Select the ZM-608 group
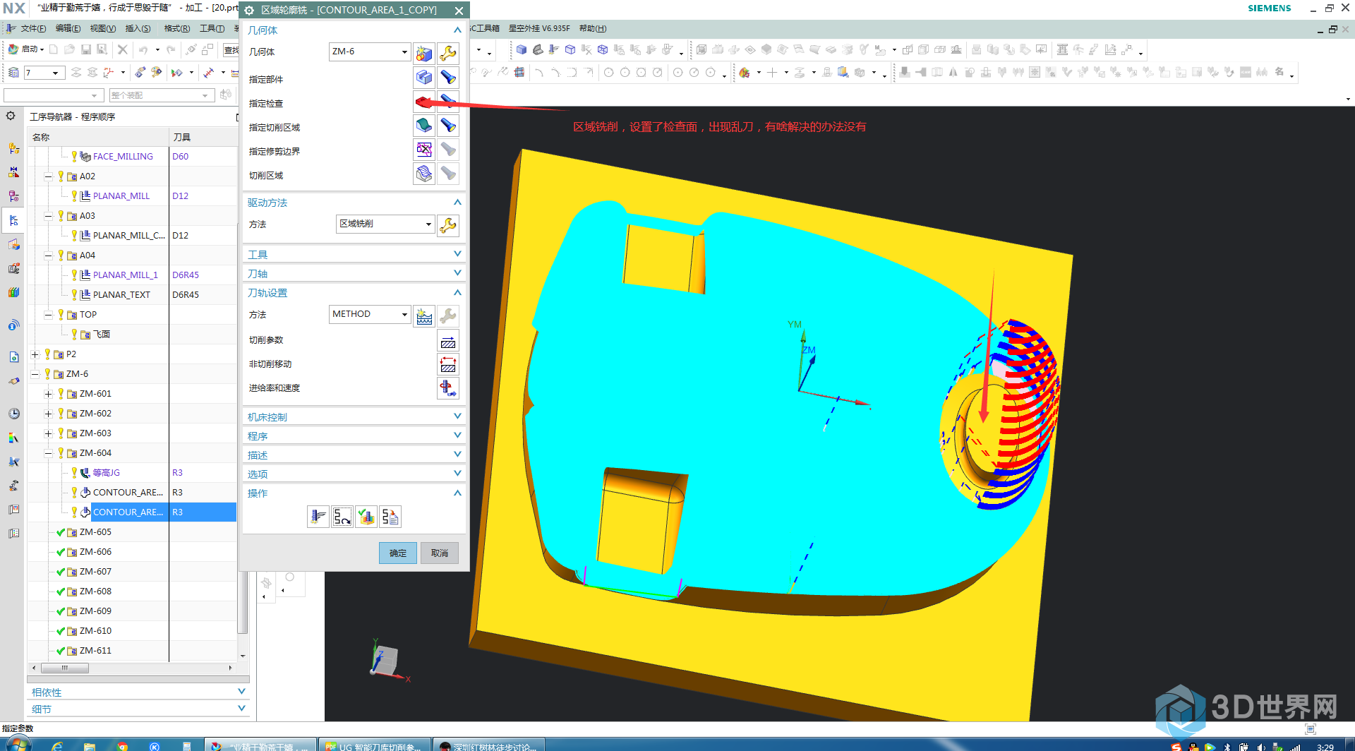 tap(95, 591)
